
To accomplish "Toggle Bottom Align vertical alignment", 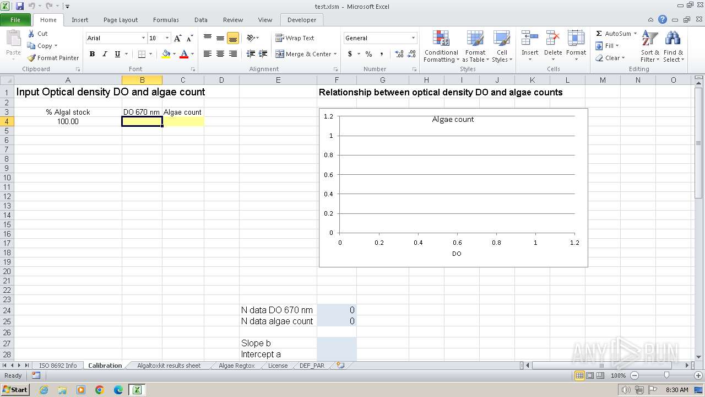I will [x=233, y=38].
